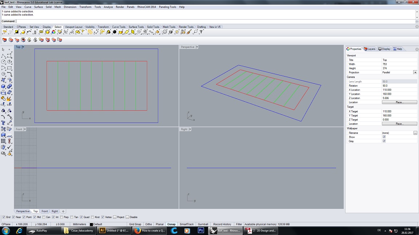
Task: Click the magnifier selection icon
Action: click(x=195, y=32)
